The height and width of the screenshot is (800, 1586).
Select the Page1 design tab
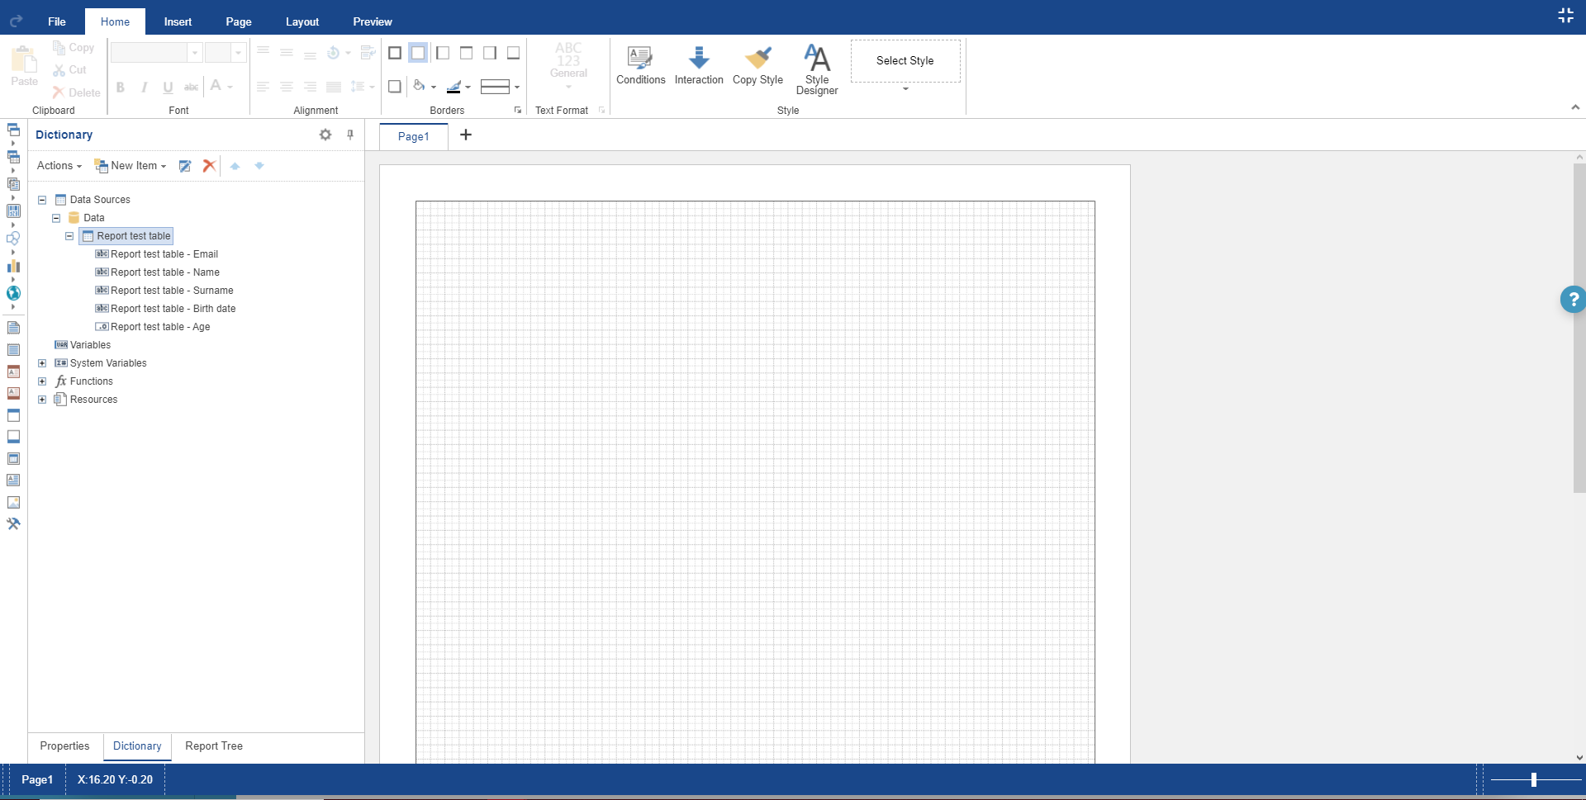[x=414, y=136]
